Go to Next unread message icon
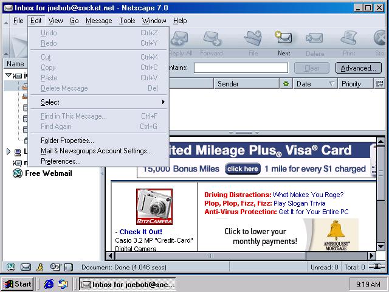Viewport: 389px width, 292px height. tap(283, 37)
